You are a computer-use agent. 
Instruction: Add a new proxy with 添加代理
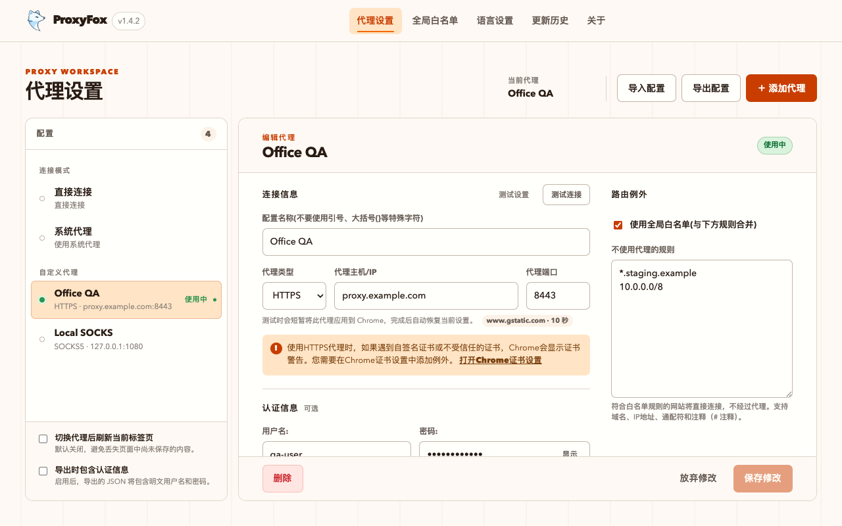(781, 88)
